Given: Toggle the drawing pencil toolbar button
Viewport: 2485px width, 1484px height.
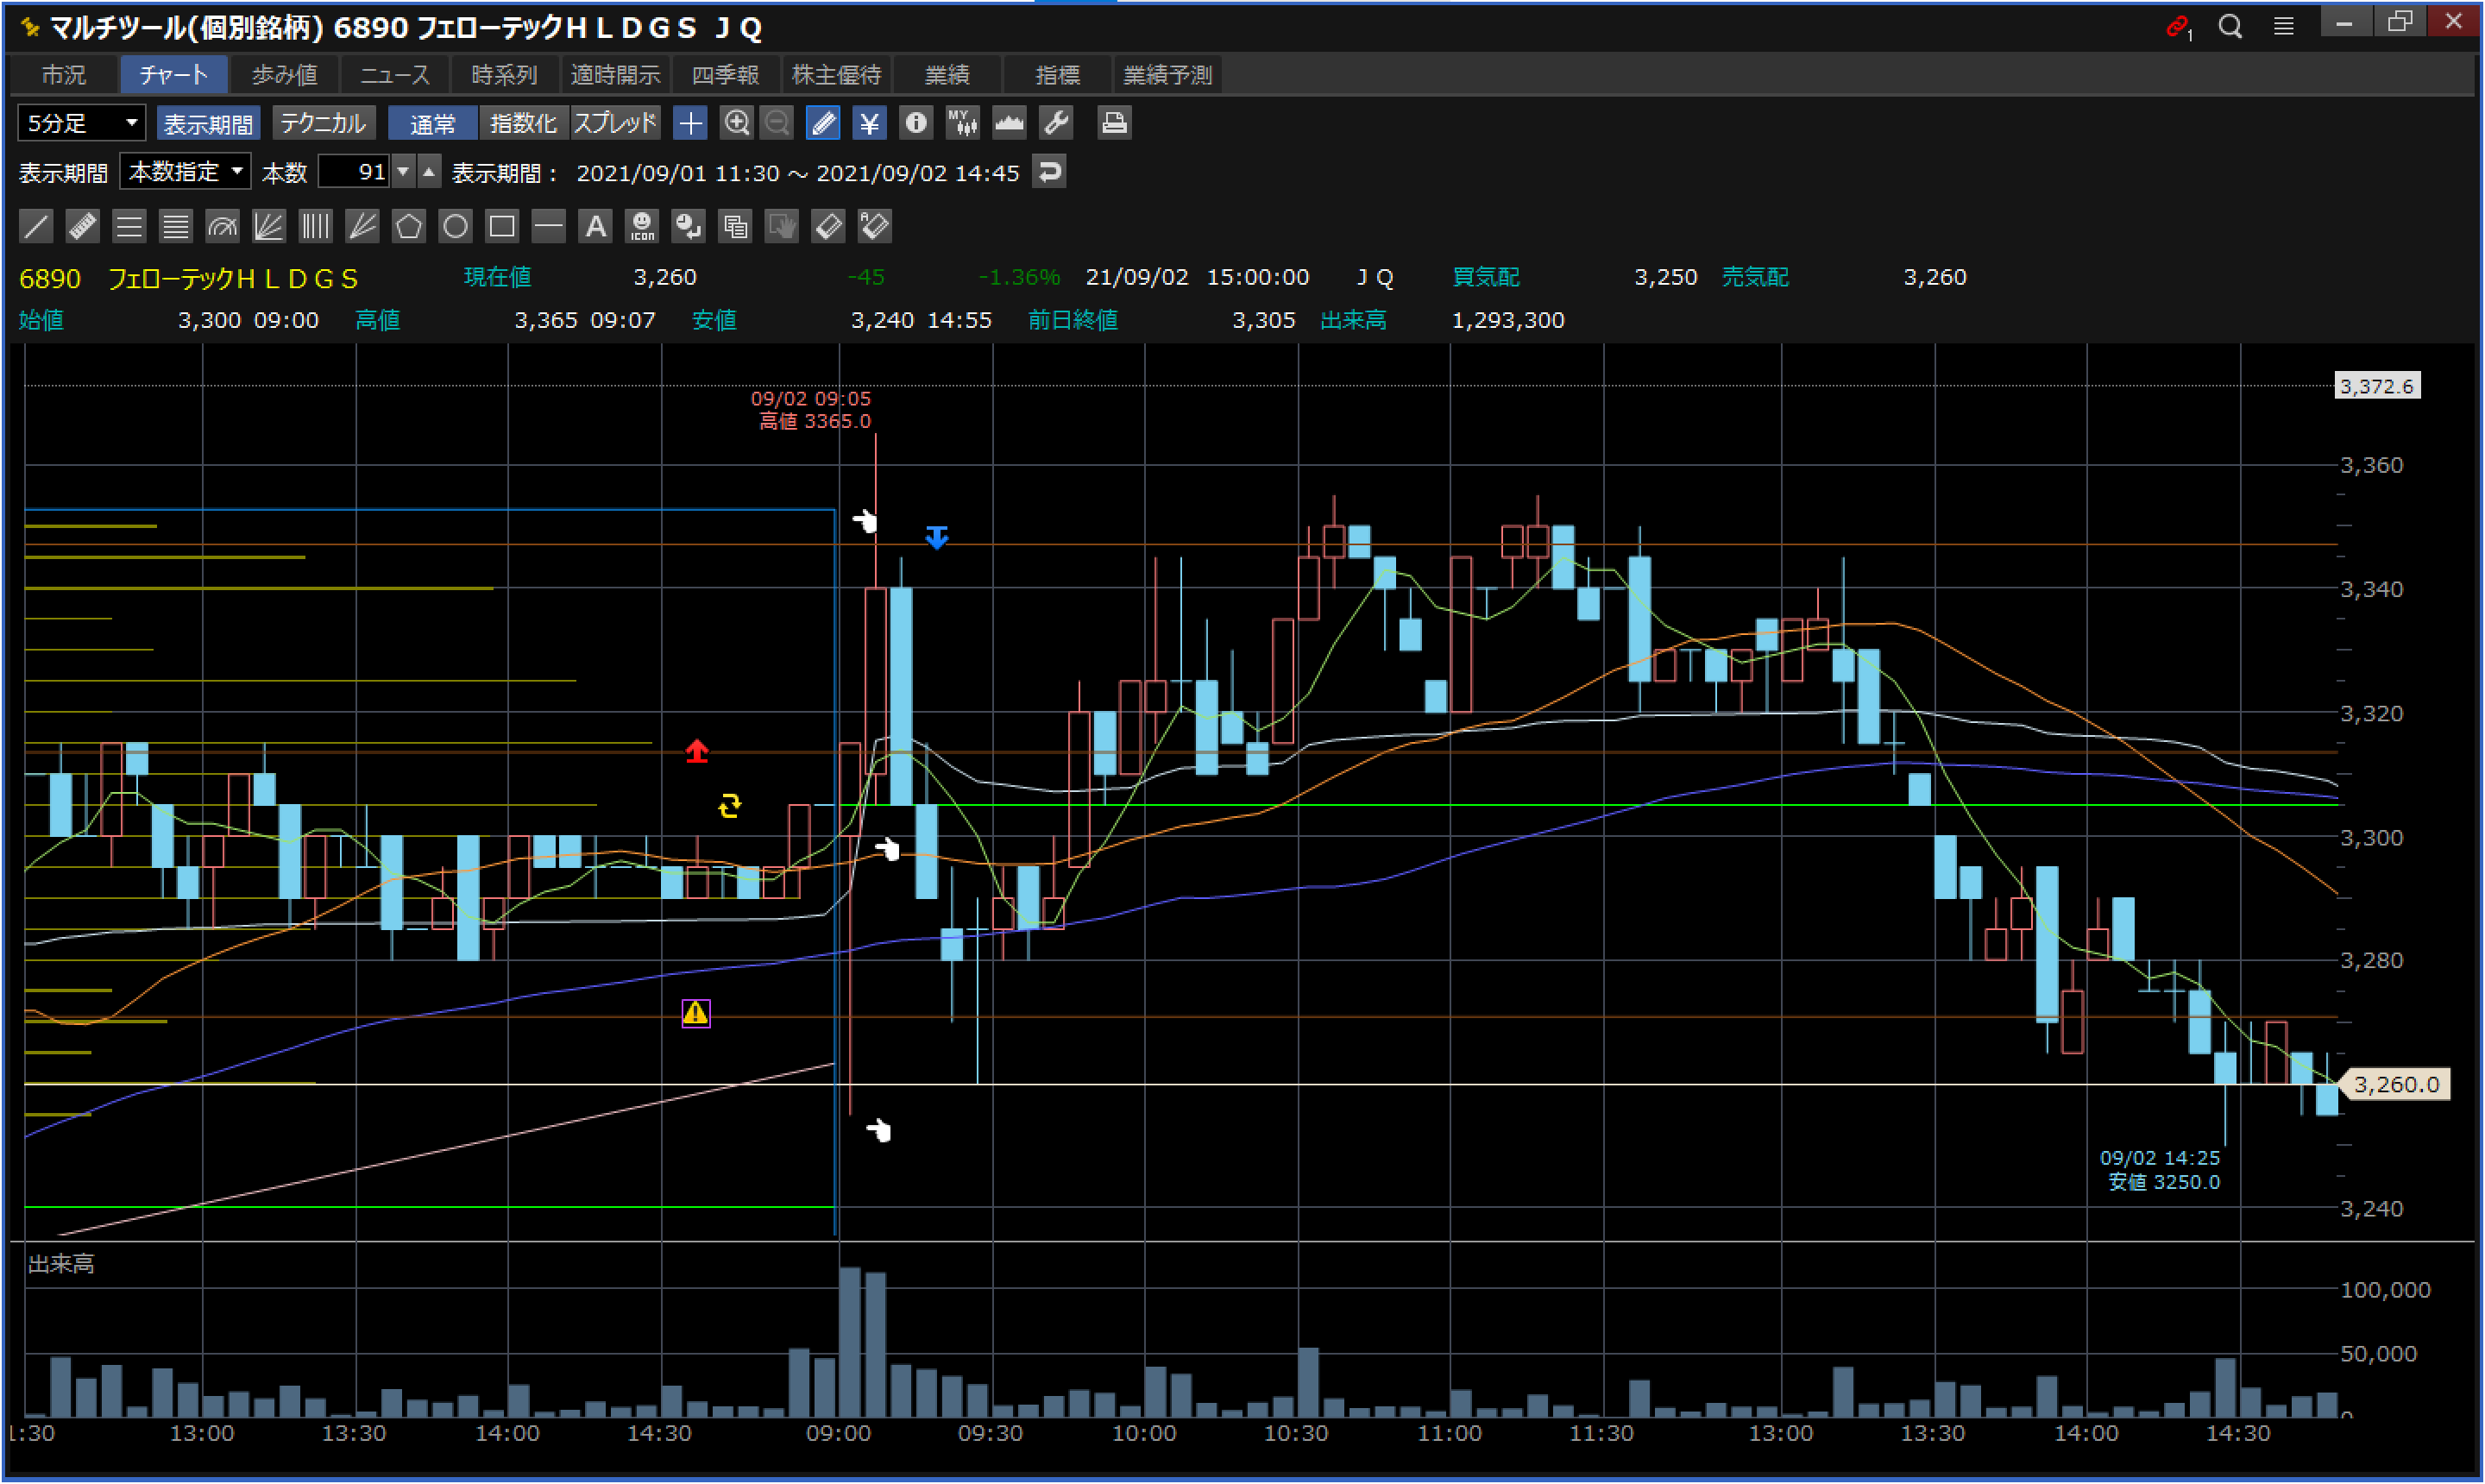Looking at the screenshot, I should coord(822,123).
